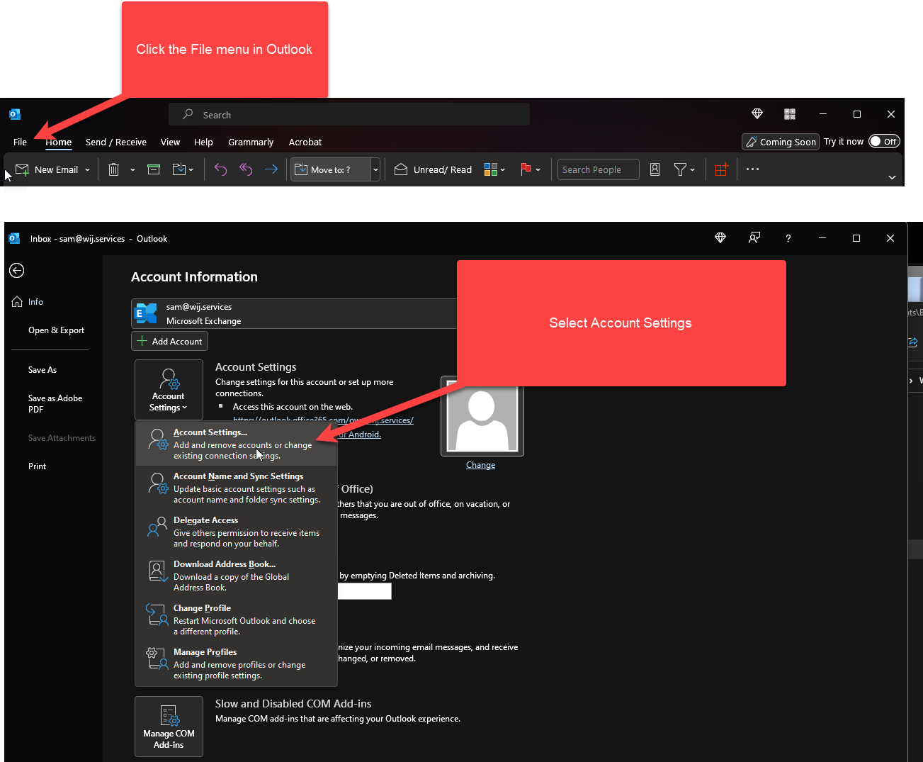
Task: Expand the ribbon display options chevron
Action: [892, 177]
